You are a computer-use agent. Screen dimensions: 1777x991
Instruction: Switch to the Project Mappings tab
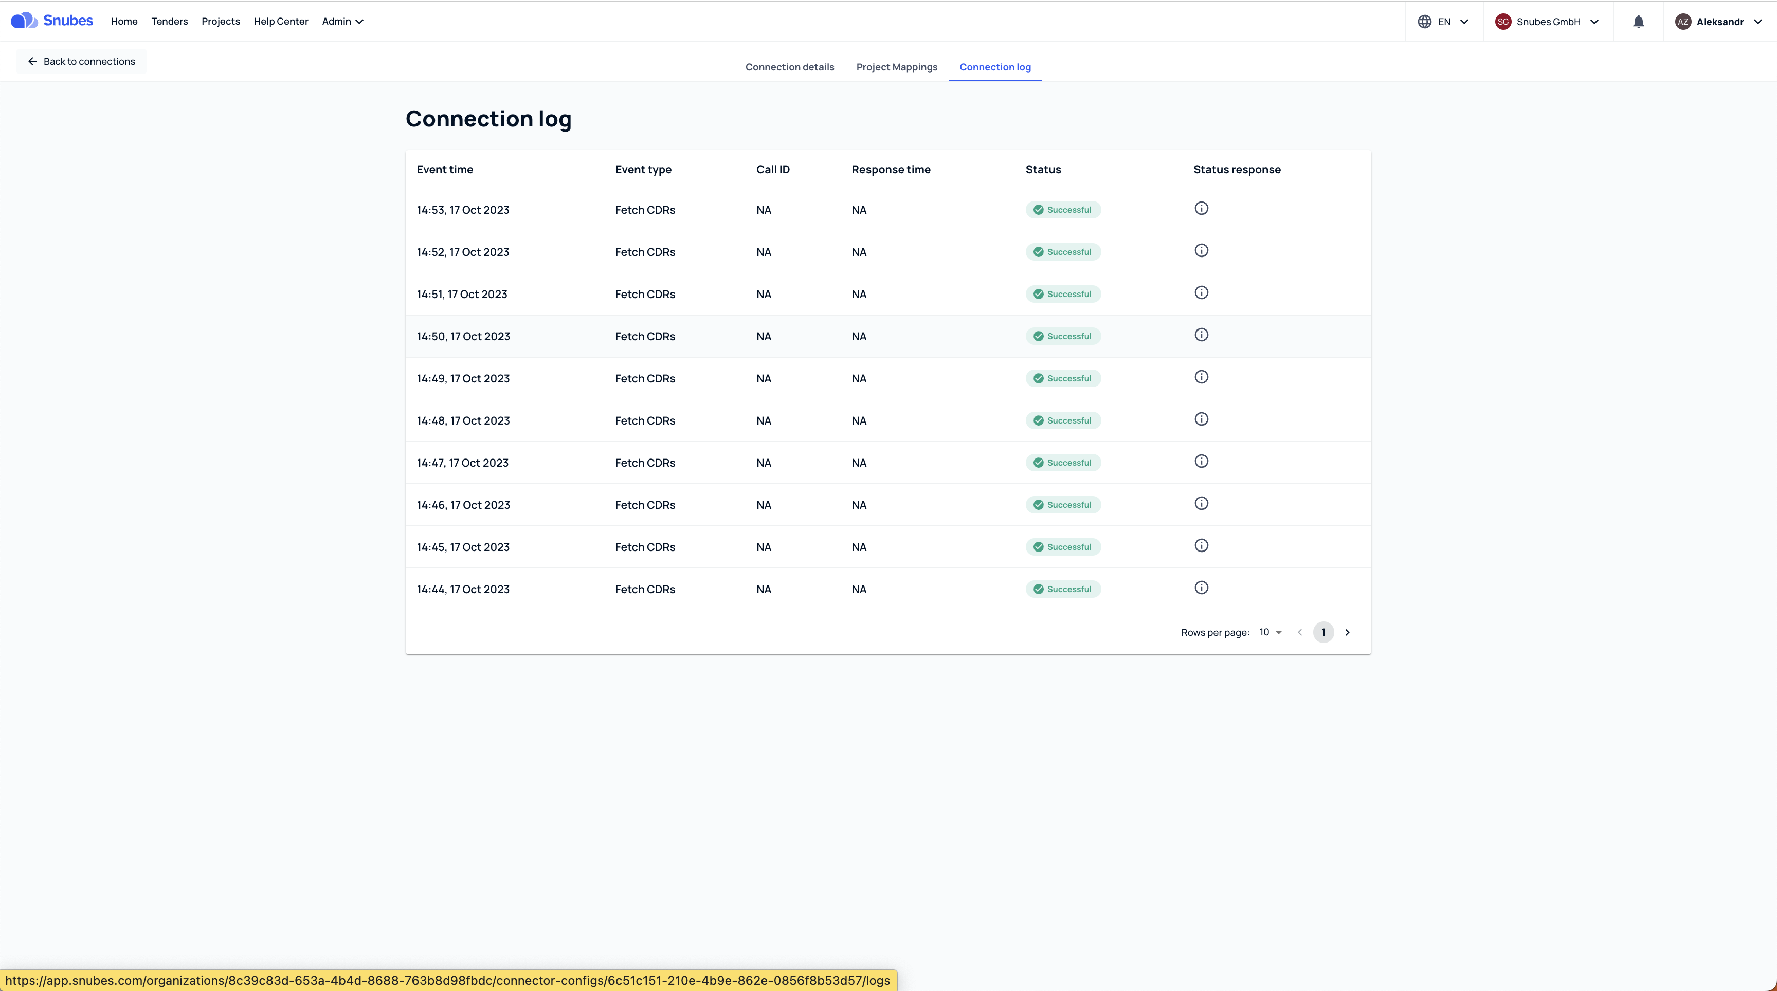[x=896, y=67]
